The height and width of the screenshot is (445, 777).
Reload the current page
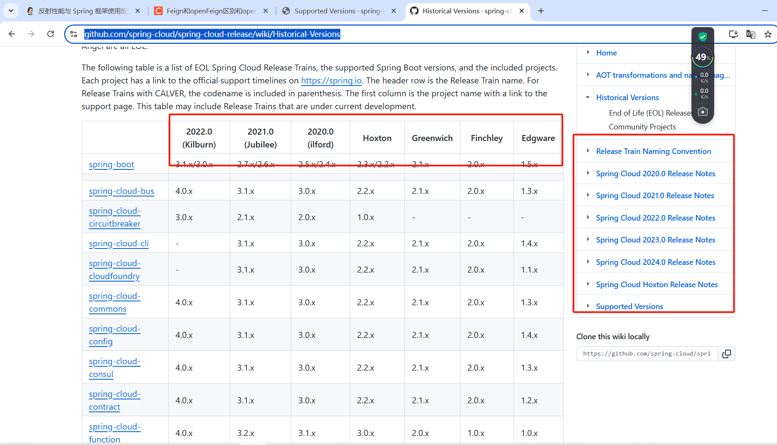tap(50, 34)
